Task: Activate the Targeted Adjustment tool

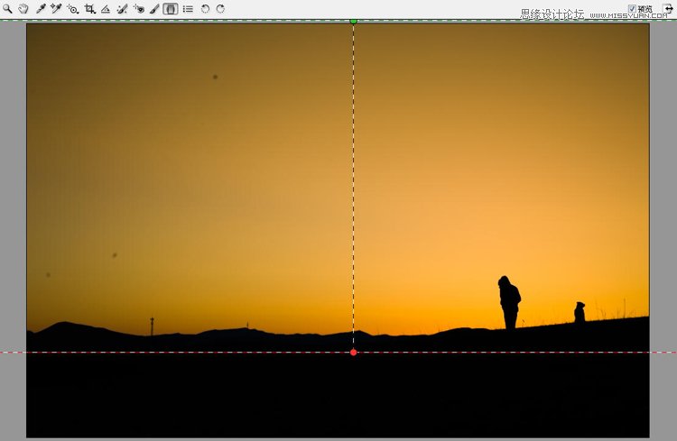Action: point(72,9)
